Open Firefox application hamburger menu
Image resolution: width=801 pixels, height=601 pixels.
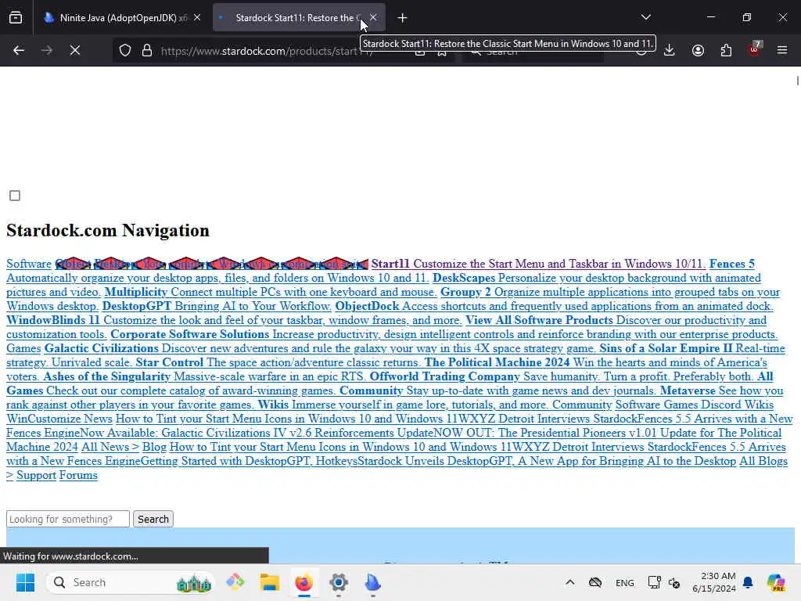tap(782, 50)
